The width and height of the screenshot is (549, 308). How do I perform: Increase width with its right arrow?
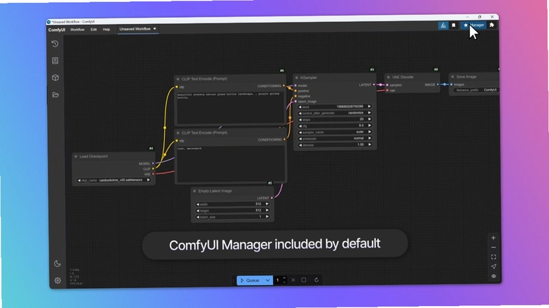267,204
